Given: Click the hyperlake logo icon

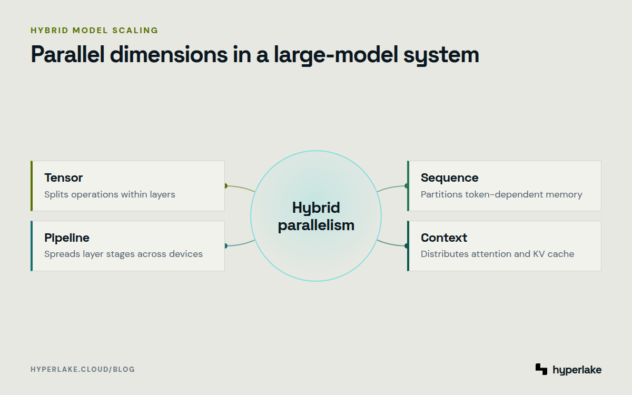Looking at the screenshot, I should tap(541, 369).
